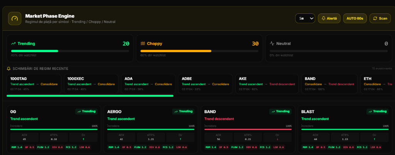The image size is (395, 155).
Task: Click the DIV 0.8 tag on AERGO card
Action: pos(154,147)
